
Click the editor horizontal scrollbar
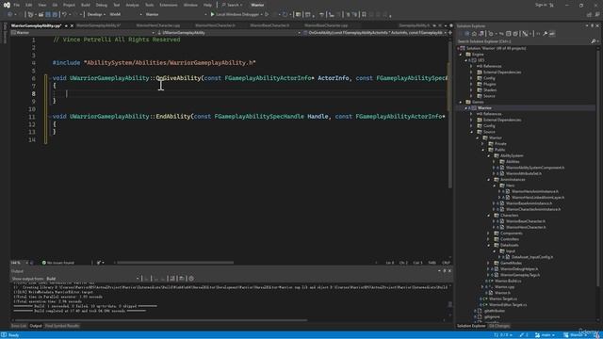[175, 263]
